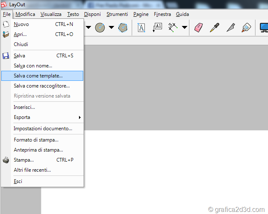
Task: Pick the Style eyedropper tool
Action: [214, 28]
